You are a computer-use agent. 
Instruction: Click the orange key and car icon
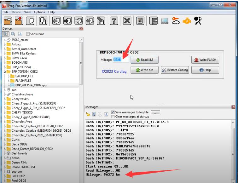[x=176, y=21]
